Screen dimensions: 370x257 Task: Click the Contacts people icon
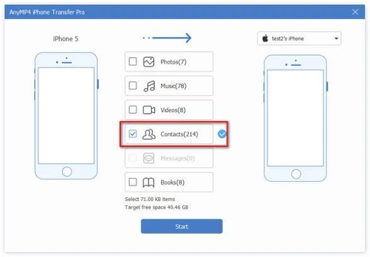149,134
